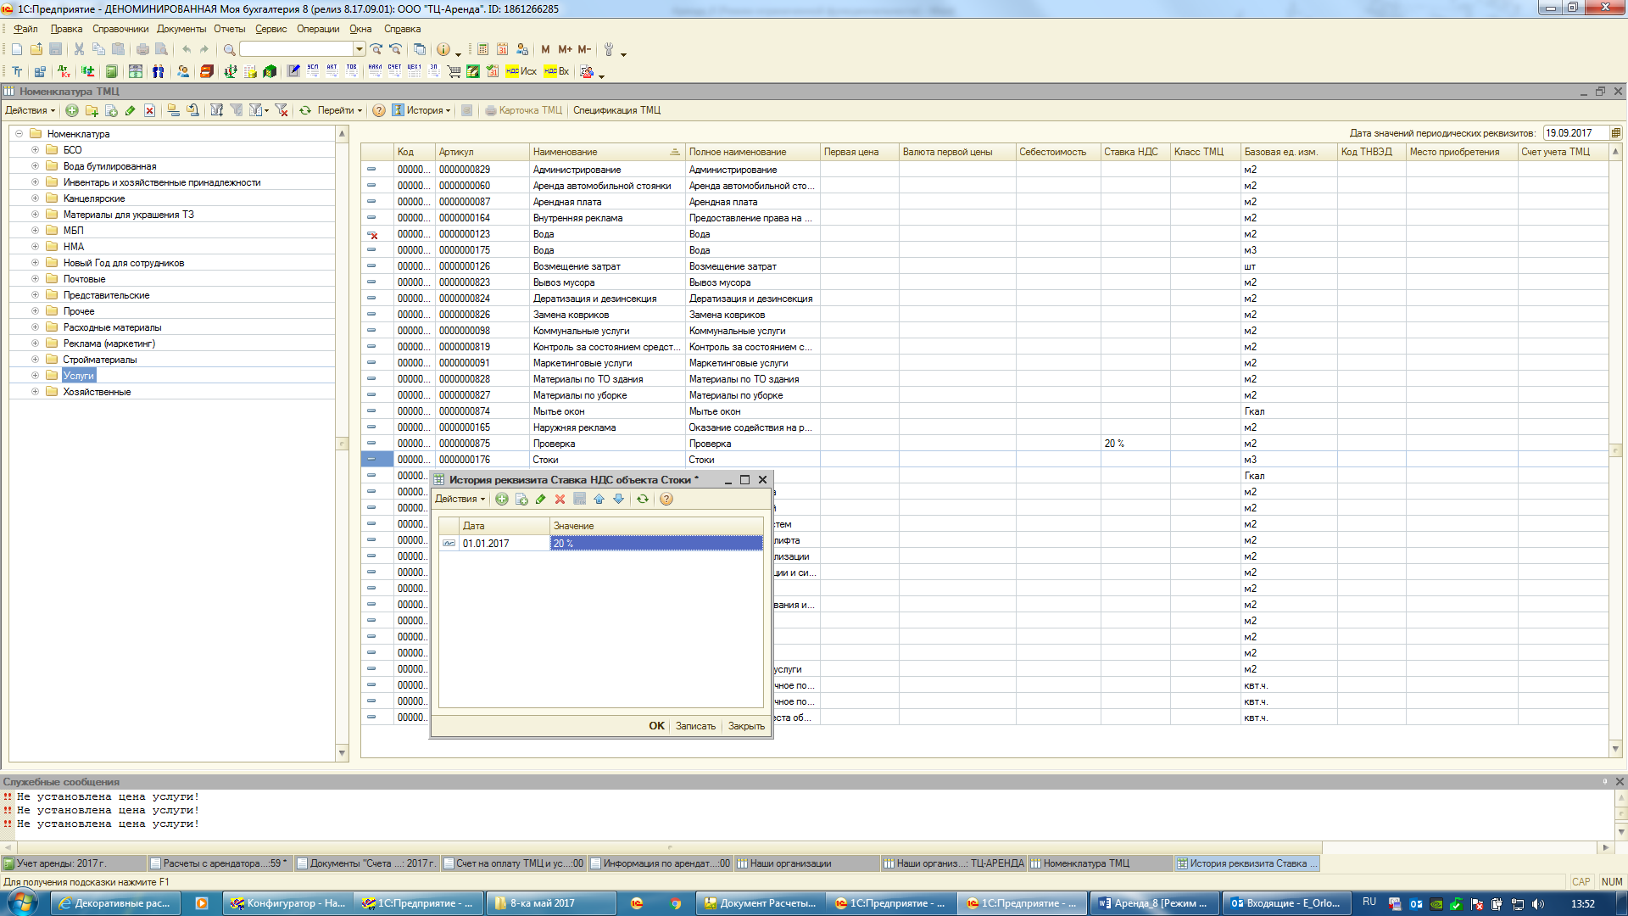Click the red X delete icon in history dialog
Screen dimensions: 1628x916
560,500
